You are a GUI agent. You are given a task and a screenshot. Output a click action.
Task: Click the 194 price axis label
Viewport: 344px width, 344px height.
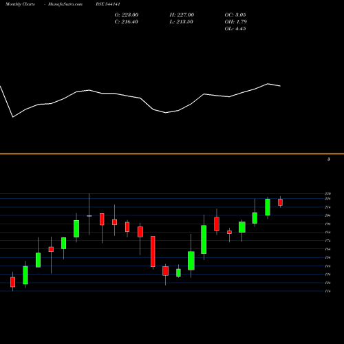tap(327, 224)
